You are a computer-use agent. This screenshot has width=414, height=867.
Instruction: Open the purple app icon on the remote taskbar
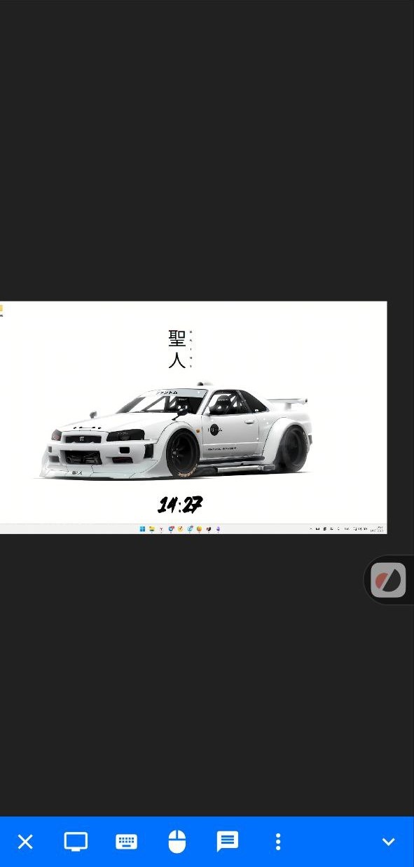pos(218,529)
